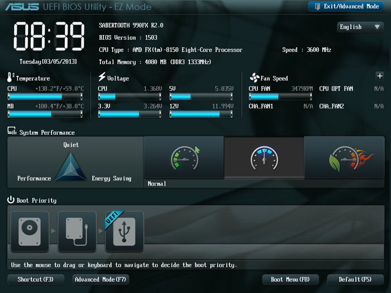Click the Exit/Advanced Mode button
The image size is (391, 293).
click(x=346, y=7)
